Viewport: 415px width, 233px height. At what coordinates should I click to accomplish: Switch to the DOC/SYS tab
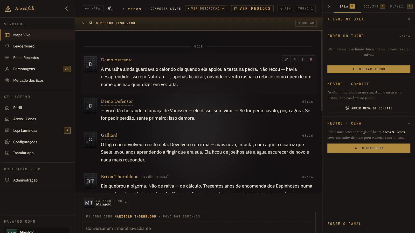[x=374, y=6]
